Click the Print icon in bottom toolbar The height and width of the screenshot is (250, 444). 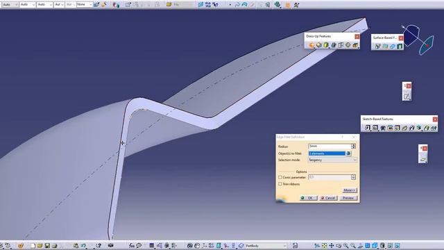54,245
